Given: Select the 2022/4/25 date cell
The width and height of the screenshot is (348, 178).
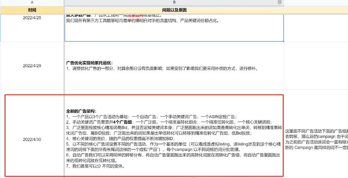Looking at the screenshot, I should (32, 17).
